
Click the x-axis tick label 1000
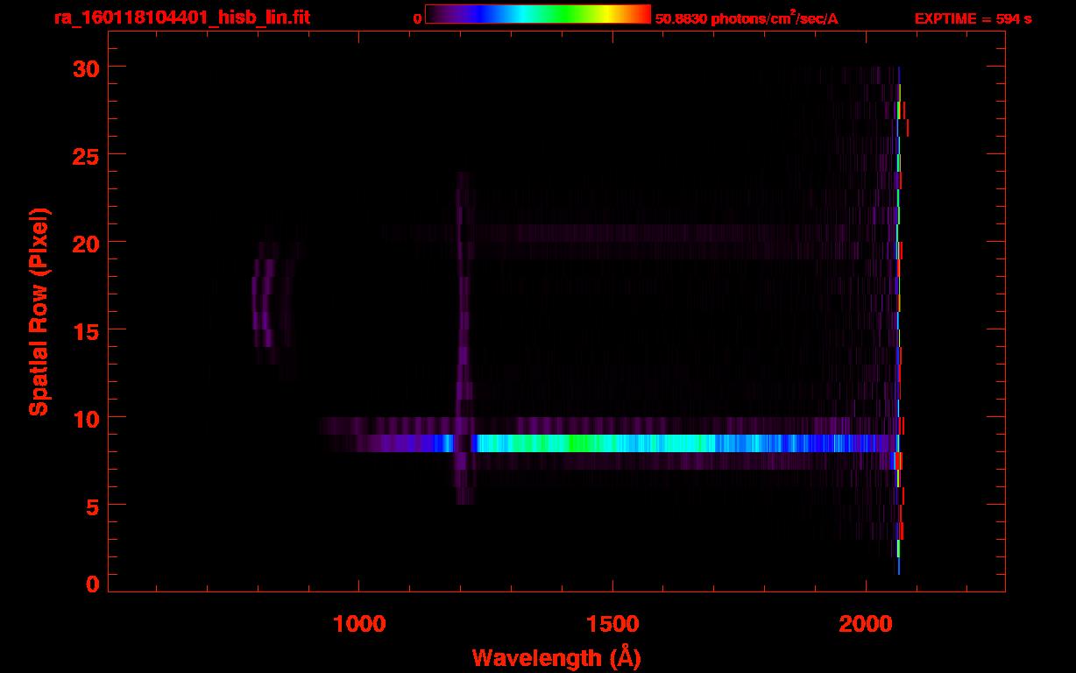click(x=359, y=623)
